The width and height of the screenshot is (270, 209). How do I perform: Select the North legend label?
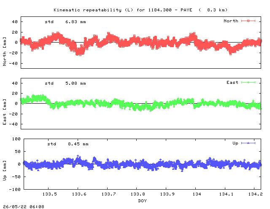tap(231, 21)
